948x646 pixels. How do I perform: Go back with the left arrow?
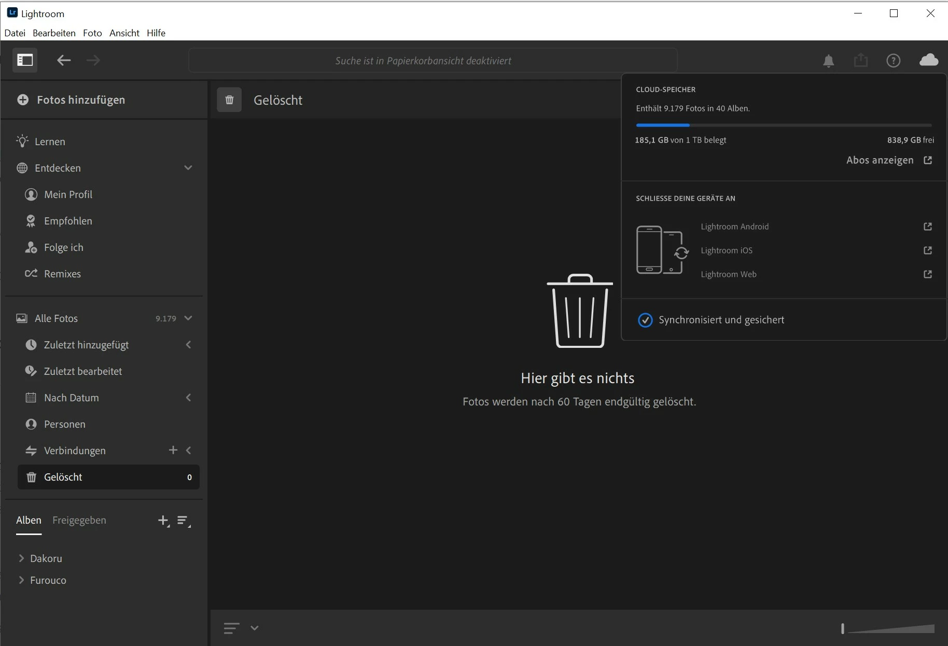pos(64,61)
